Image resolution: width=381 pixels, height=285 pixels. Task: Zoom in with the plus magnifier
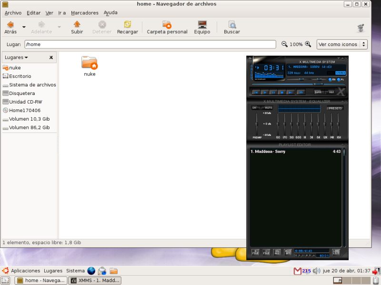click(308, 44)
